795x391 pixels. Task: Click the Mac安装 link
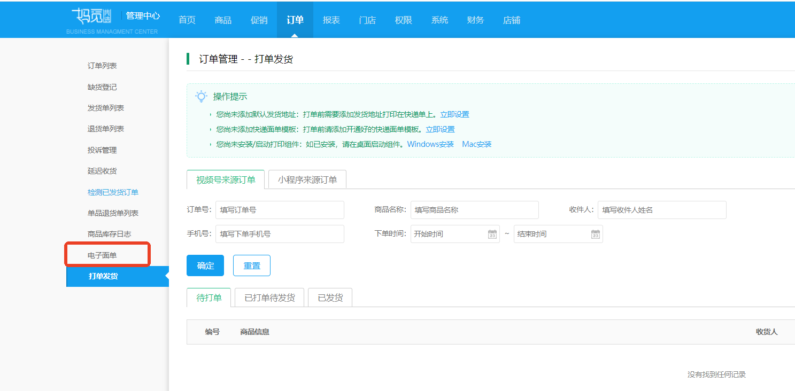point(477,144)
